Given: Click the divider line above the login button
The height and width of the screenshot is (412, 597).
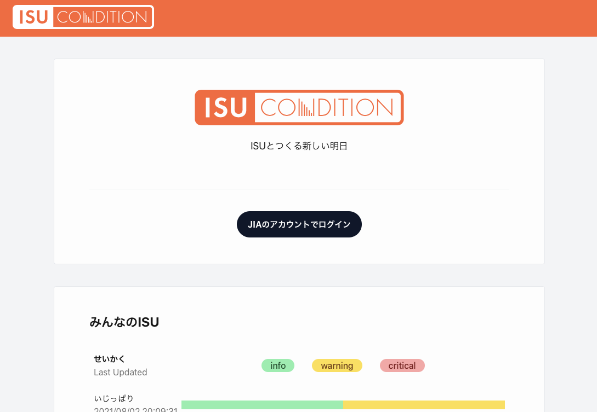Looking at the screenshot, I should 299,189.
